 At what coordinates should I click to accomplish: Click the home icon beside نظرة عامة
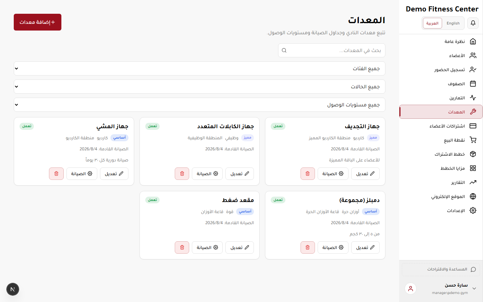[473, 41]
